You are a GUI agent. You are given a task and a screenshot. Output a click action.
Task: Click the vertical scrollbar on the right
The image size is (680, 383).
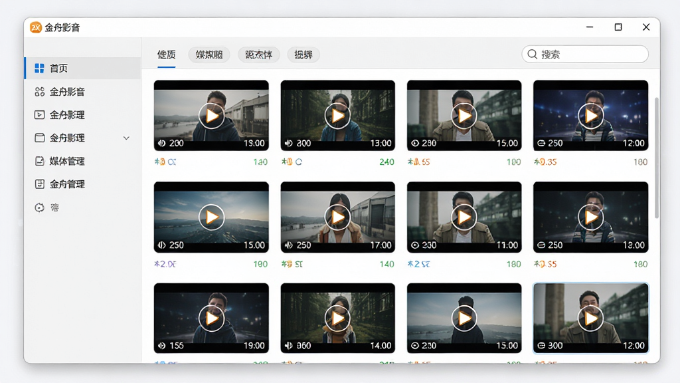657,158
